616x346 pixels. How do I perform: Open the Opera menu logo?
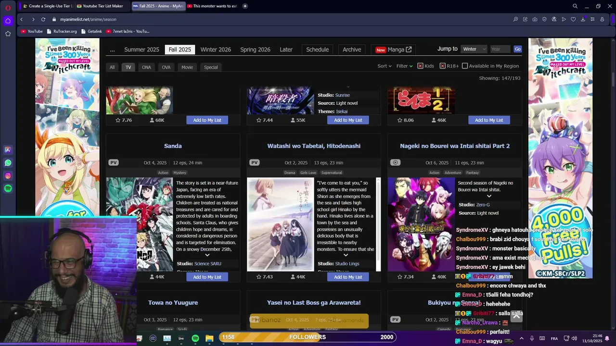click(8, 7)
